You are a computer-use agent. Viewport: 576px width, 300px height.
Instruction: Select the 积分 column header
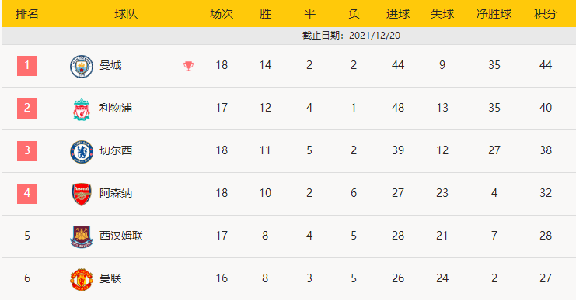click(x=546, y=14)
